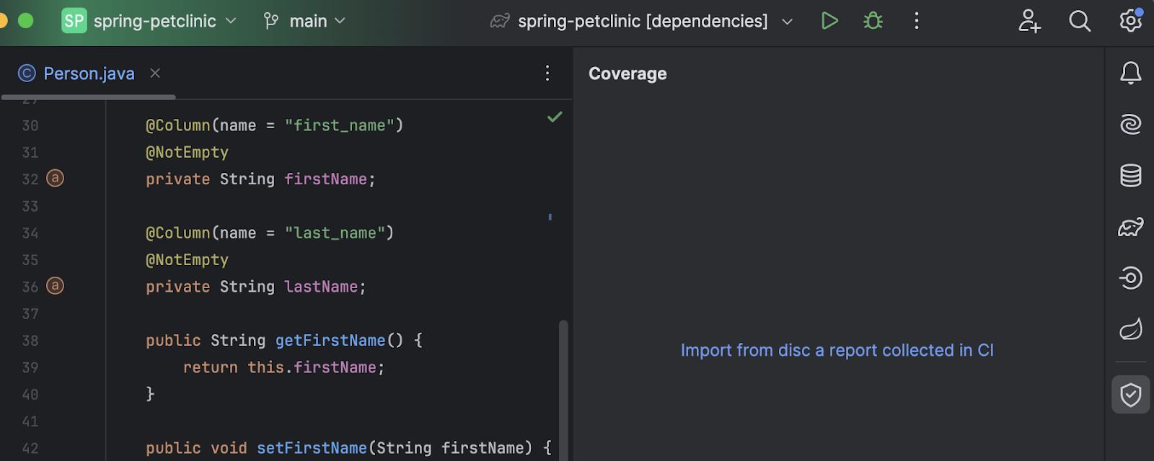1154x461 pixels.
Task: Click the gutter annotation icon on line 32
Action: pos(56,178)
